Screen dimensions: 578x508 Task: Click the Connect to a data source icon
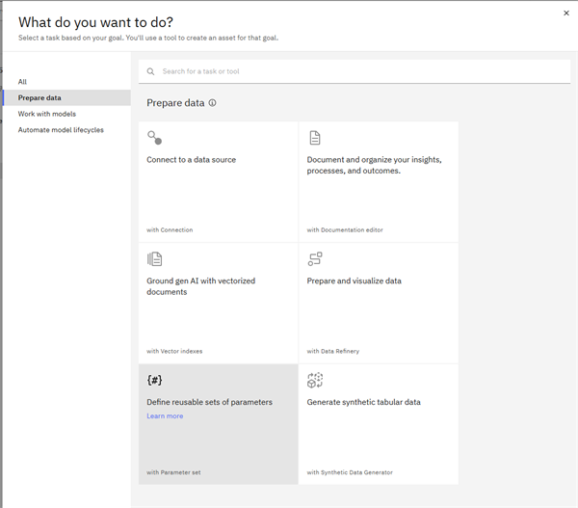(x=154, y=138)
